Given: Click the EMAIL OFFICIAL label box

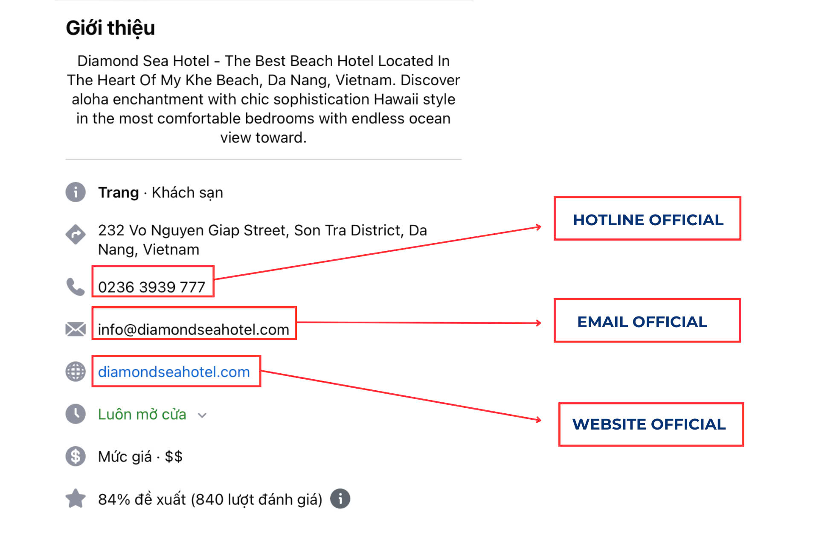Looking at the screenshot, I should tap(647, 321).
